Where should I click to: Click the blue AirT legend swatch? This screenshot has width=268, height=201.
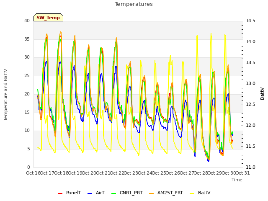coord(90,193)
